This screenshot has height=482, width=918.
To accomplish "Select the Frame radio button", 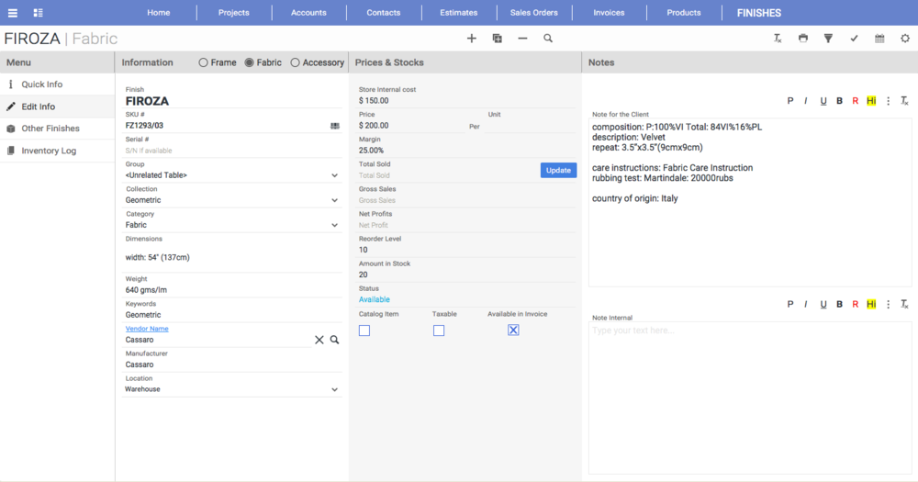I will (204, 62).
